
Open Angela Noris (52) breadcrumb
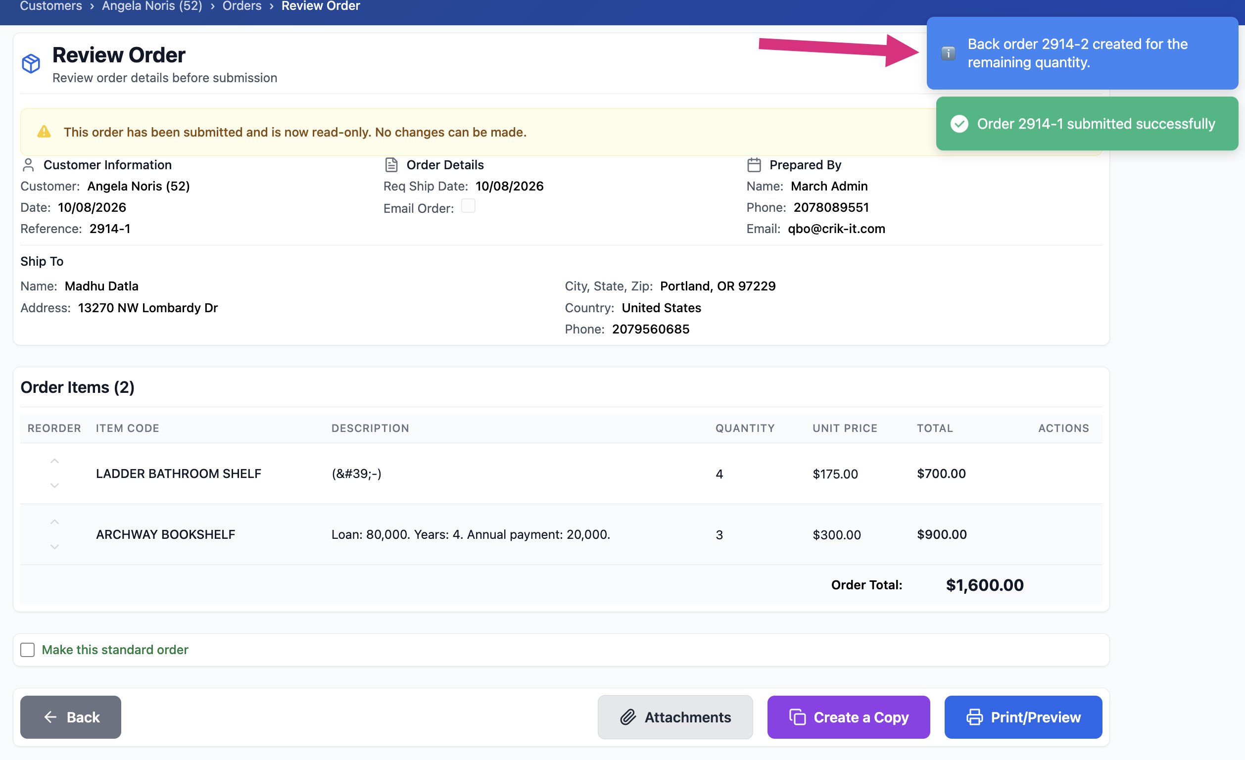152,6
